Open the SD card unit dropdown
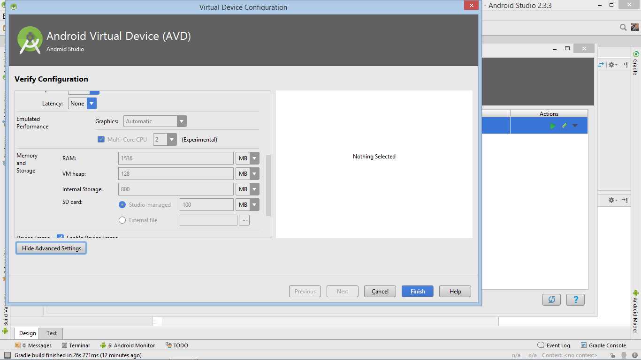This screenshot has width=641, height=360. click(247, 205)
